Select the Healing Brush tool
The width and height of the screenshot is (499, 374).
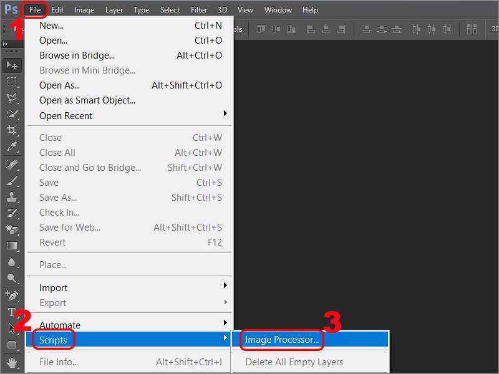click(12, 165)
